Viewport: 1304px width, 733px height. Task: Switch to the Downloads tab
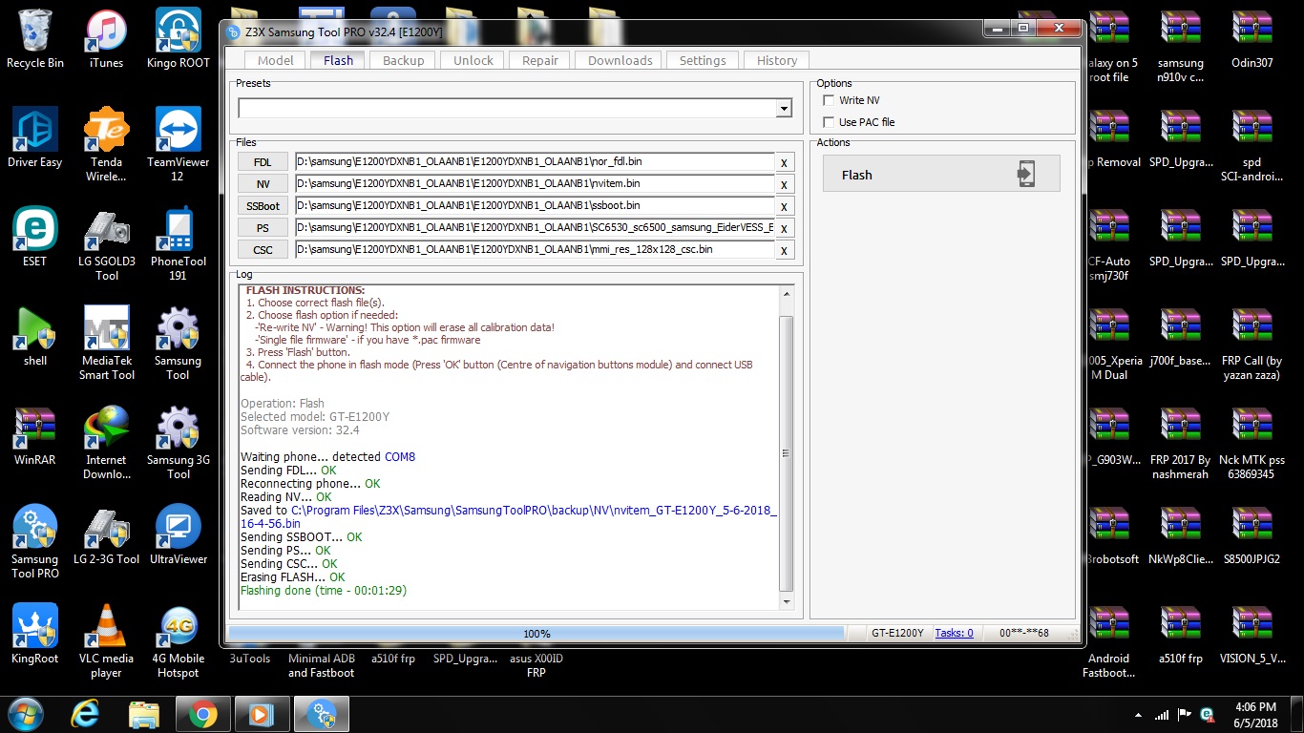tap(620, 60)
